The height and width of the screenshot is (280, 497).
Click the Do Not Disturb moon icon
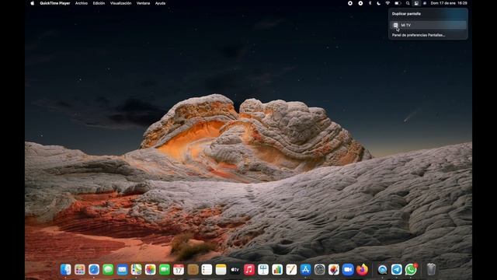[x=378, y=3]
